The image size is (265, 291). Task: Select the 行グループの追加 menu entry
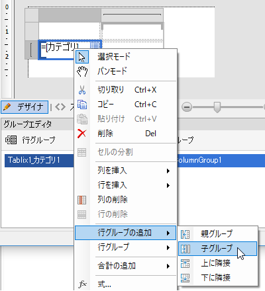click(125, 233)
